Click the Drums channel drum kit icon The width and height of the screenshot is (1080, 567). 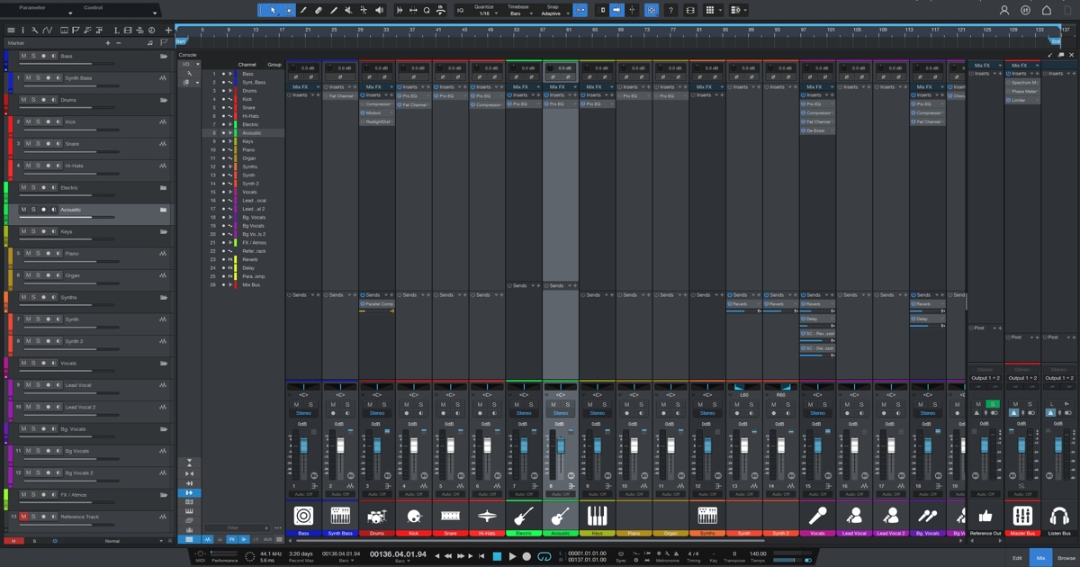pyautogui.click(x=377, y=516)
